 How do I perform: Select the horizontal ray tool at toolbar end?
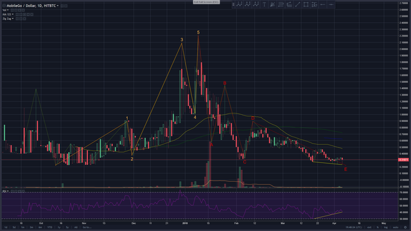(331, 4)
